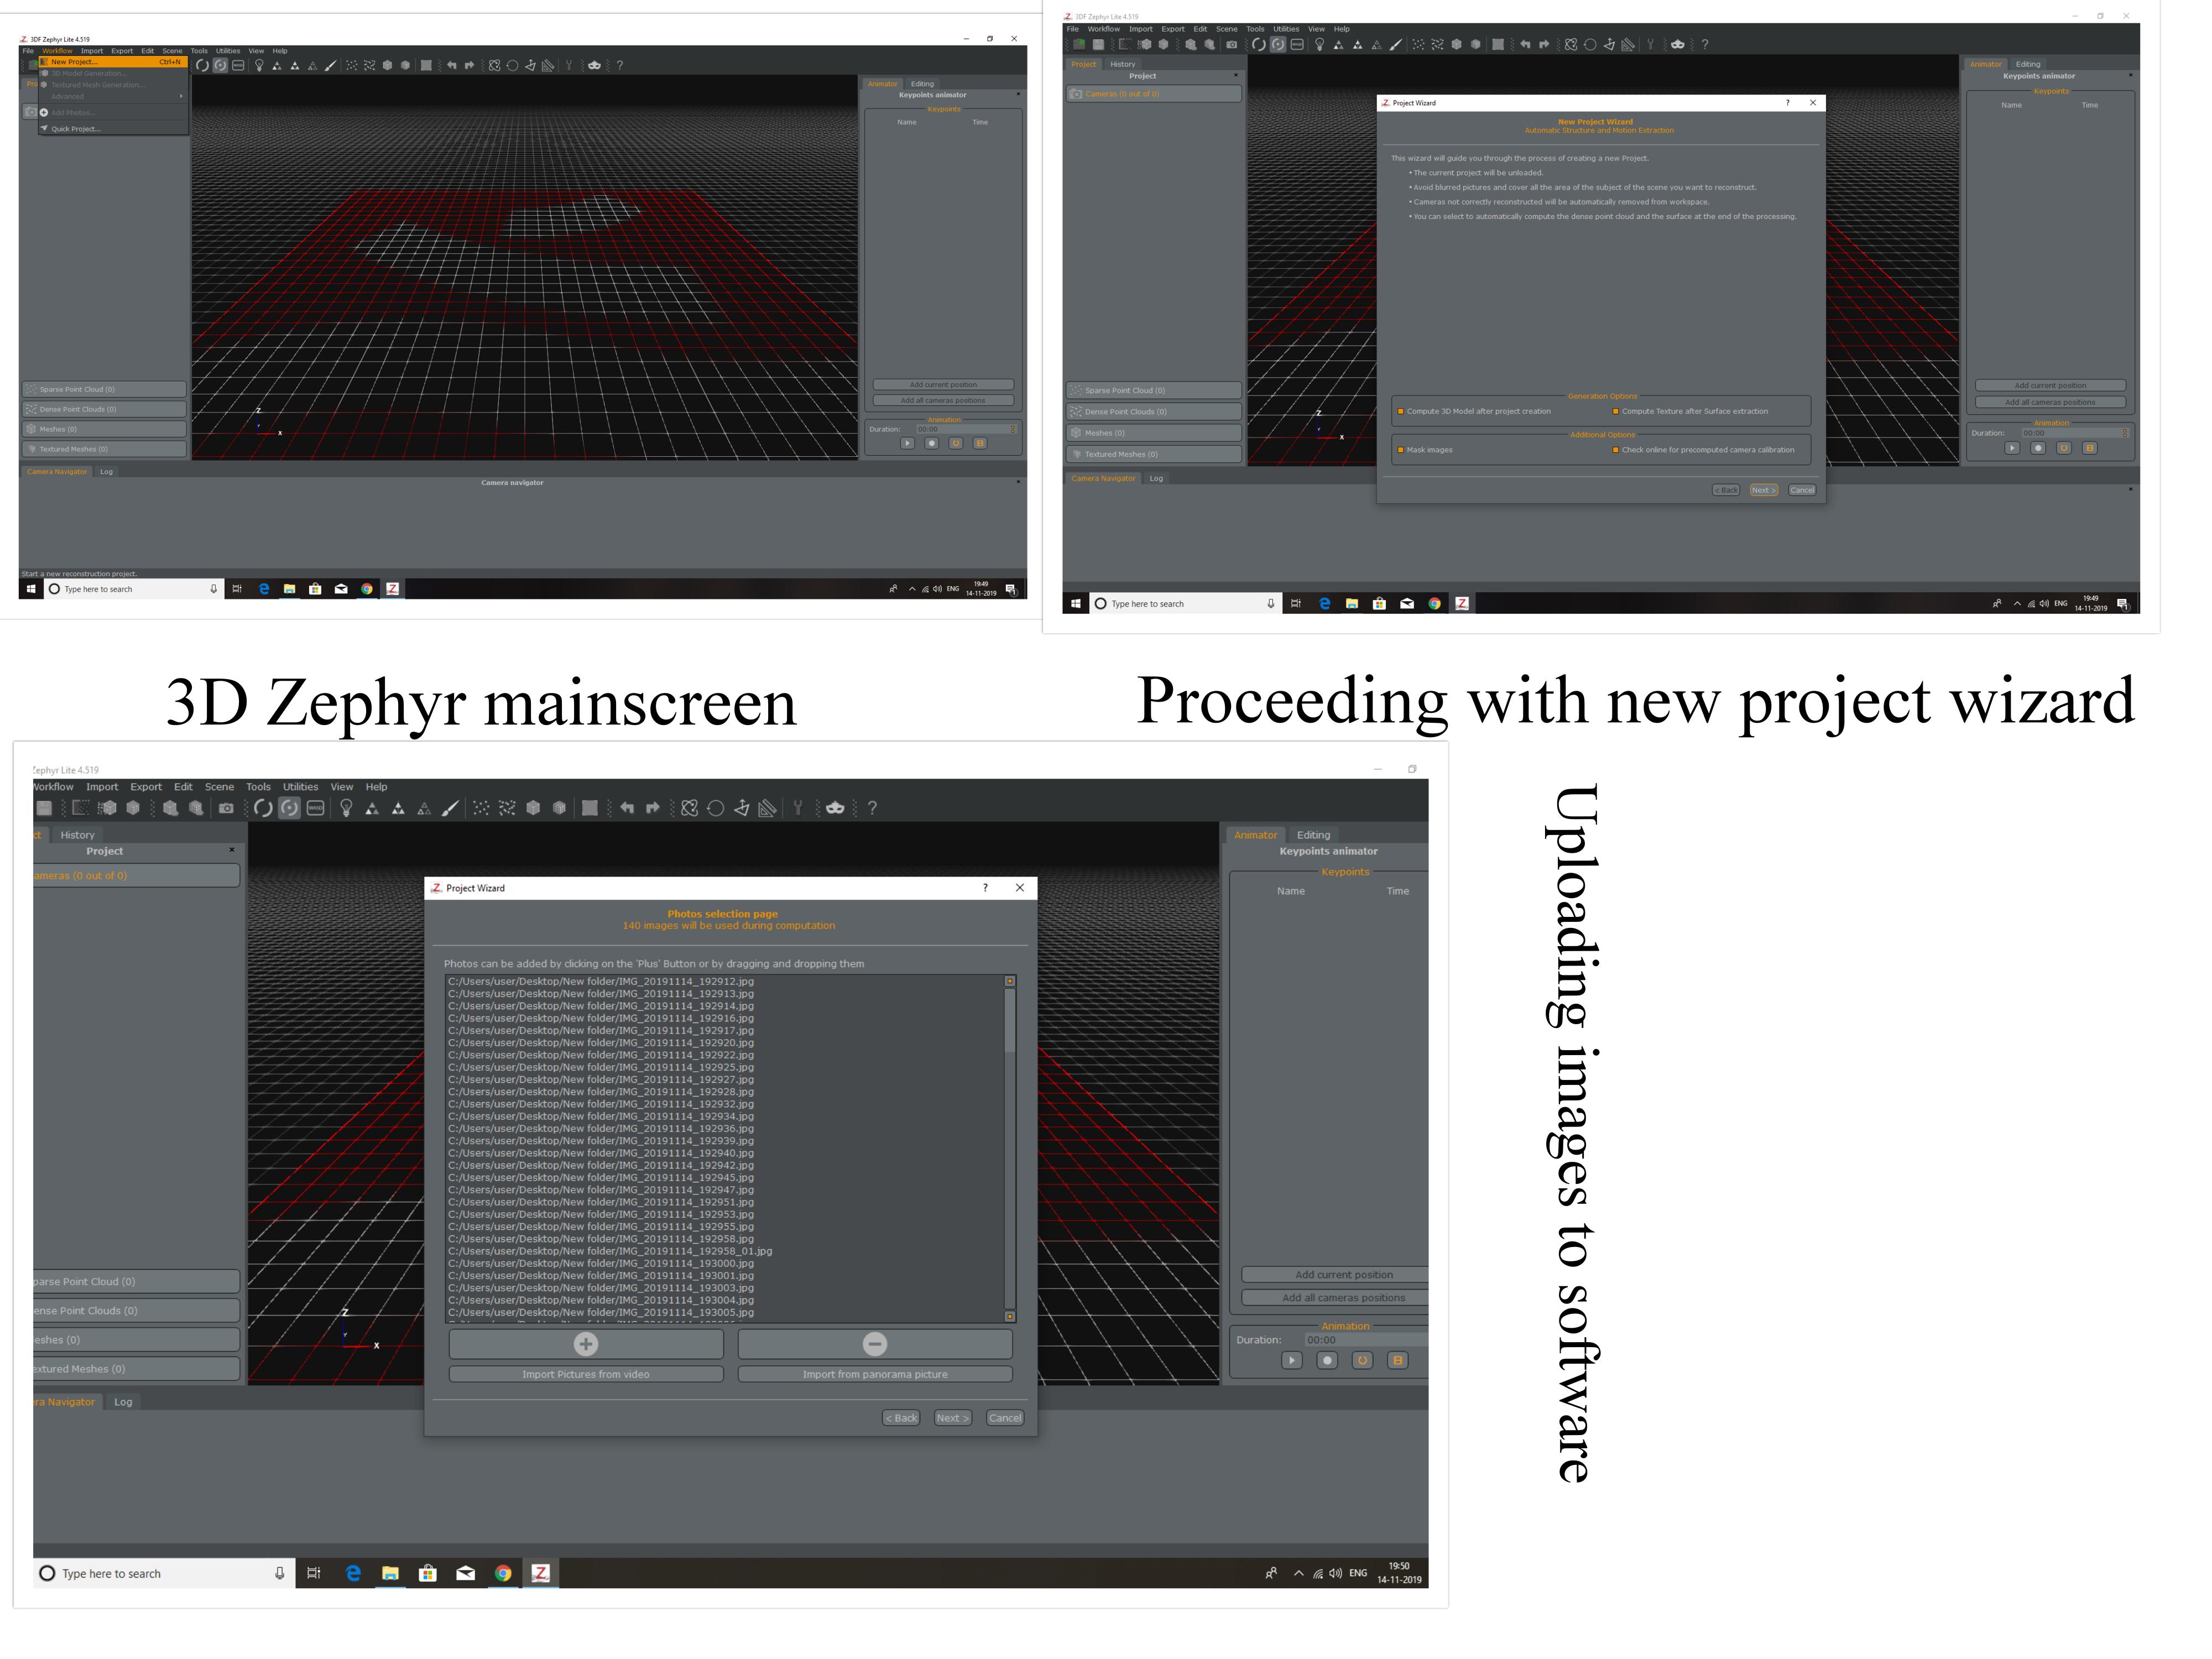Click the minus button to remove photos
This screenshot has height=1659, width=2212.
coord(875,1344)
